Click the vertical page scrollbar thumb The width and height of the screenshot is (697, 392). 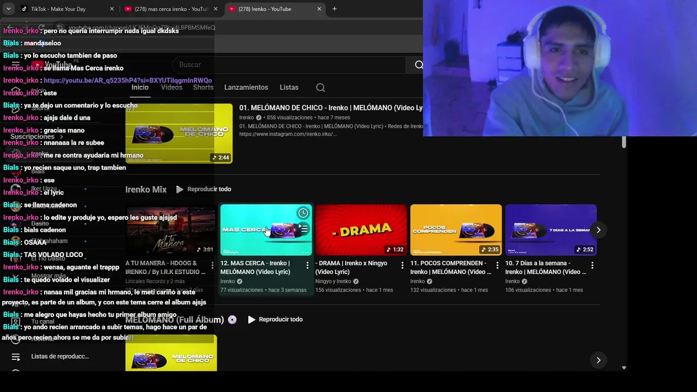(624, 143)
